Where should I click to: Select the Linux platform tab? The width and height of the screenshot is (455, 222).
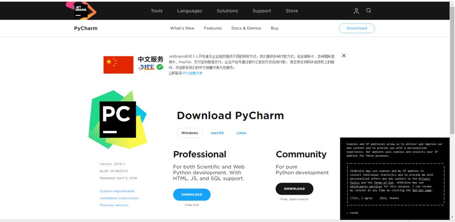[241, 133]
